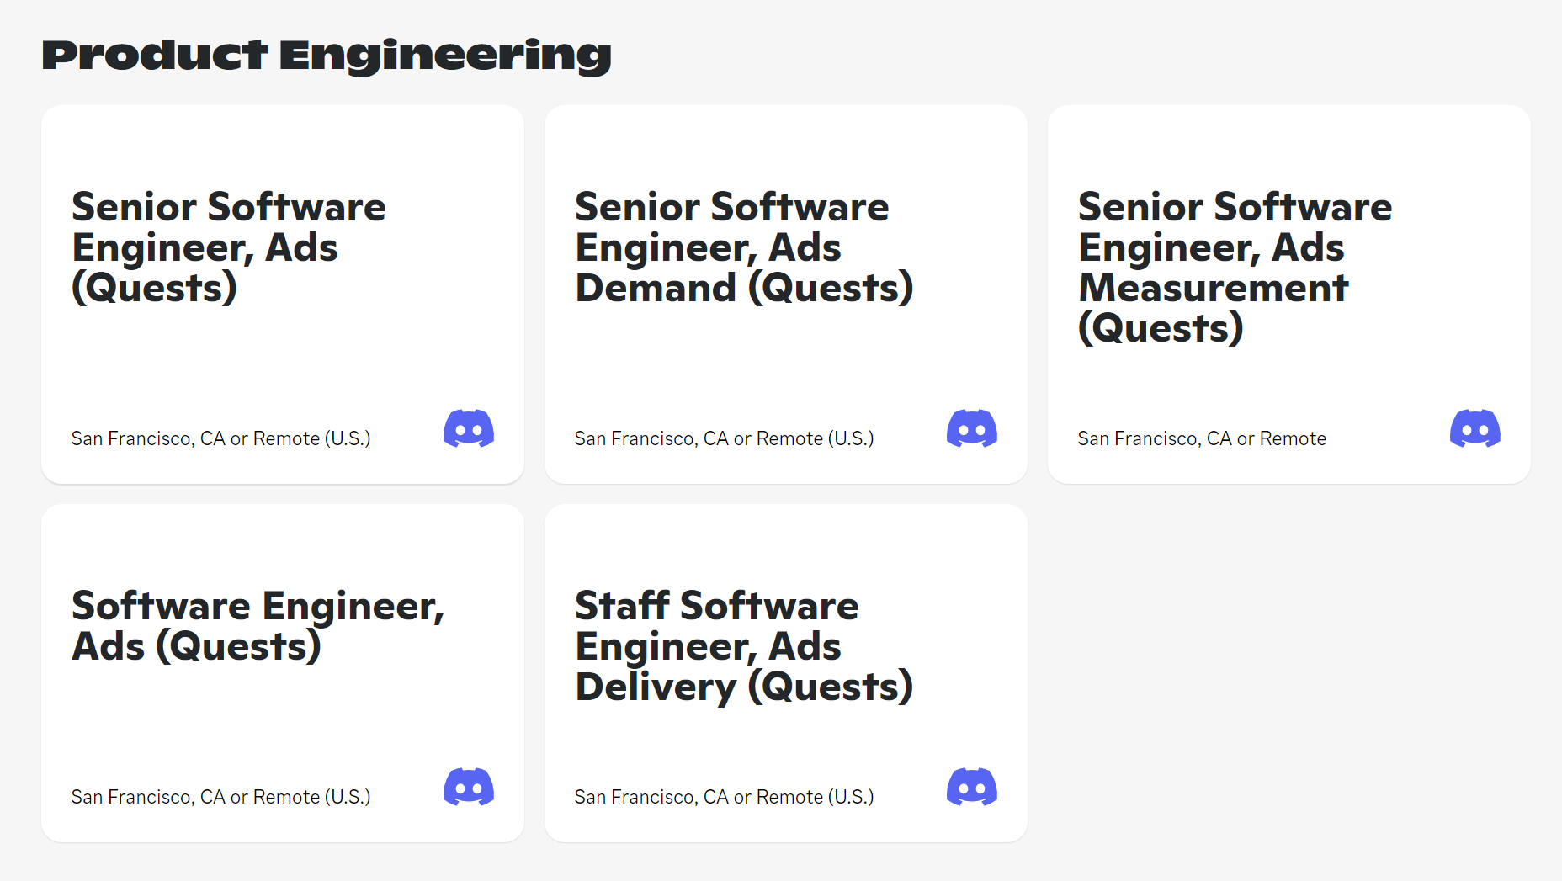Click the Product Engineering section heading
1562x881 pixels.
pos(327,56)
